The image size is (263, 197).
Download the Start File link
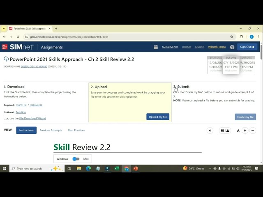click(x=21, y=105)
